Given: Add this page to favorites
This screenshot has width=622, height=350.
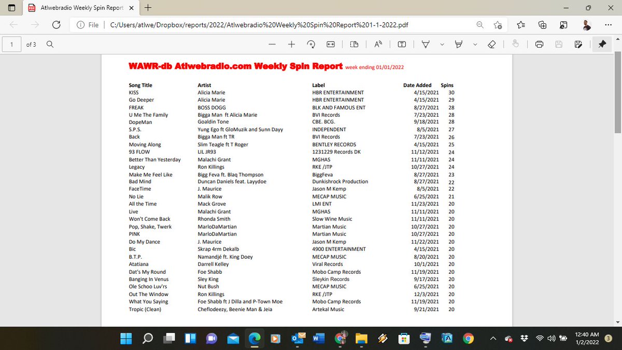Looking at the screenshot, I should coord(498,25).
